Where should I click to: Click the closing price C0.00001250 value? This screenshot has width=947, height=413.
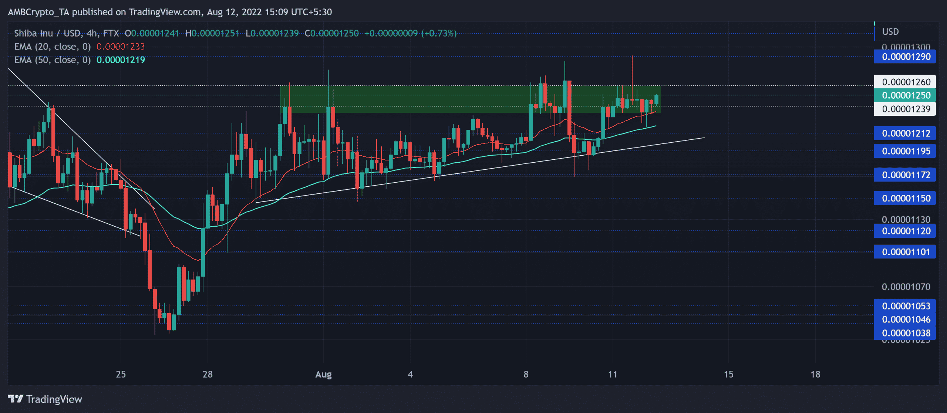coord(331,33)
